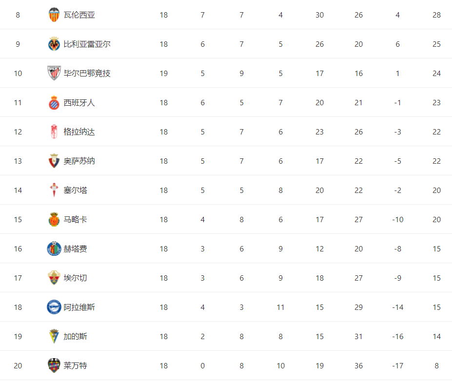Click the Granada club crest icon

point(54,132)
